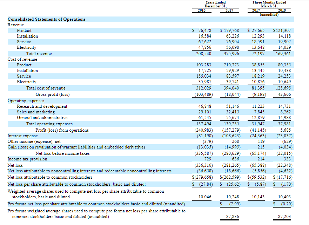Click Q1 2018 Electricity revenue 14,029
Viewport: 309px width, 225px height.
pos(284,47)
